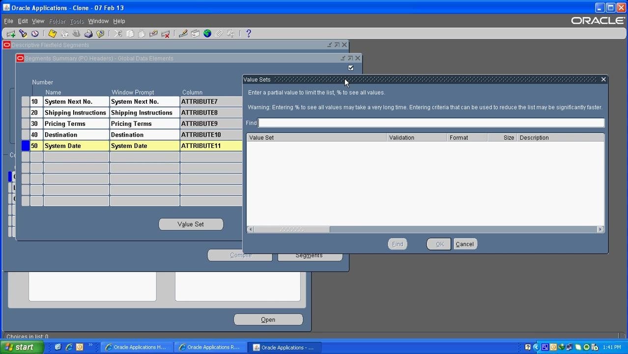Click the Show Navigator toolbar icon
This screenshot has height=354, width=628.
coord(35,33)
